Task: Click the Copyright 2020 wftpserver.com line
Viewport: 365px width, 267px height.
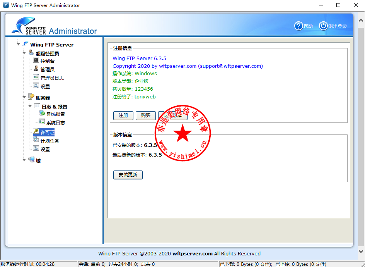Action: click(188, 66)
